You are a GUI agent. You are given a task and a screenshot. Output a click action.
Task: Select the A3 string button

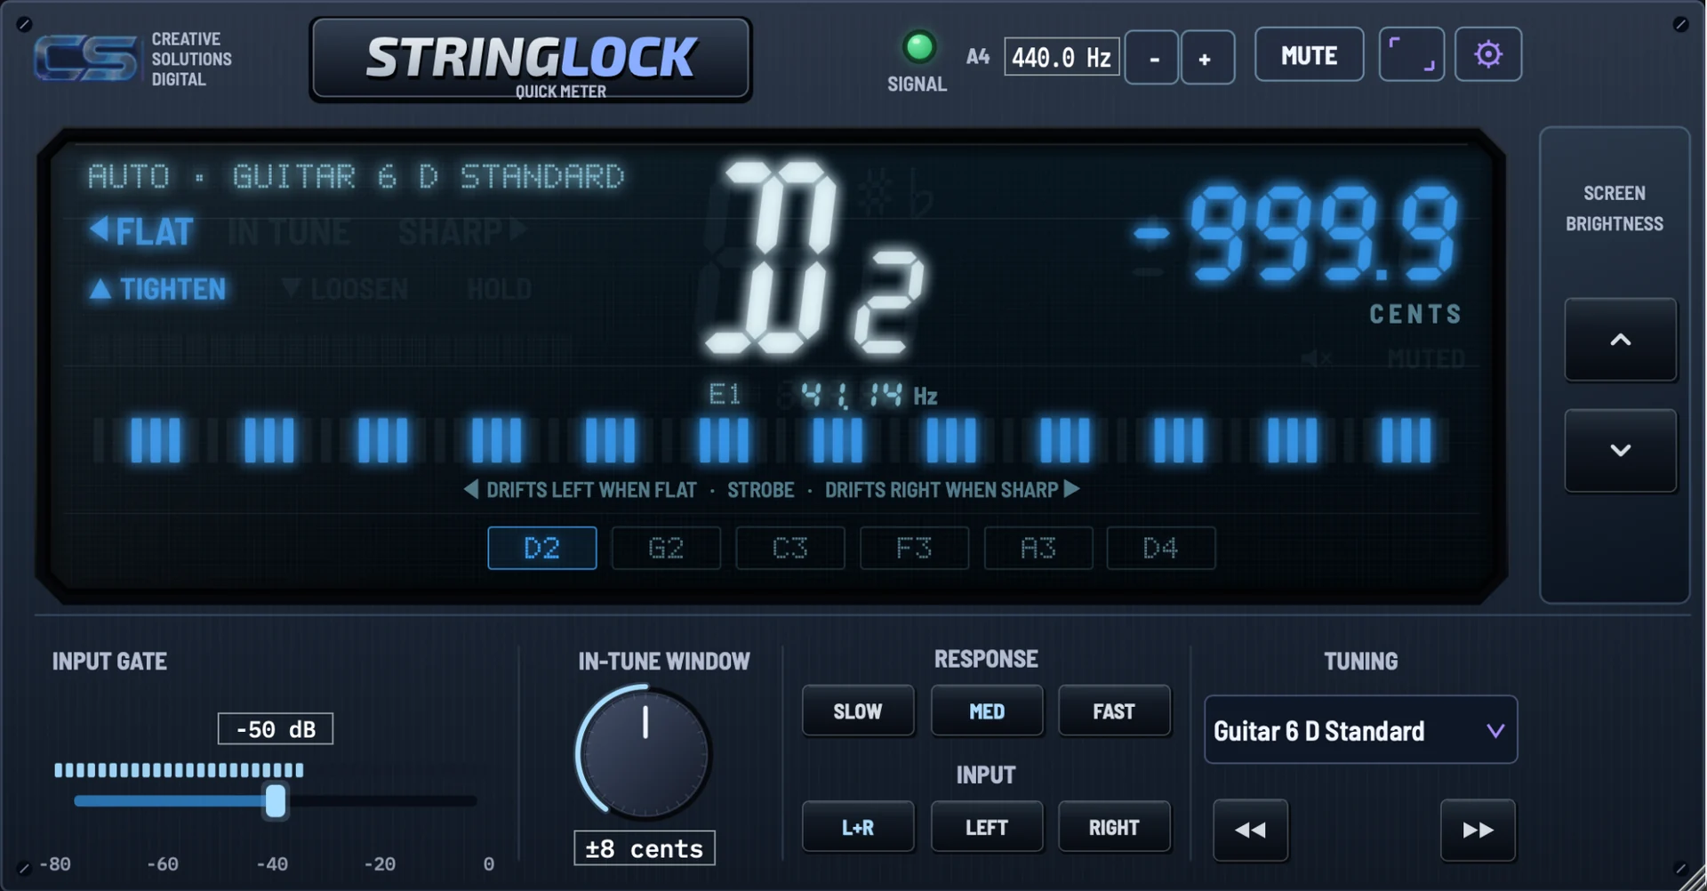click(x=1038, y=548)
